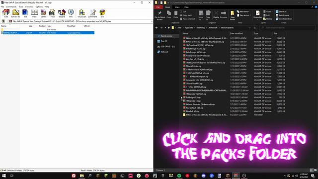Screen dimensions: 318x179
Task: Click the Comment icon in WinRAR
Action: click(x=92, y=13)
